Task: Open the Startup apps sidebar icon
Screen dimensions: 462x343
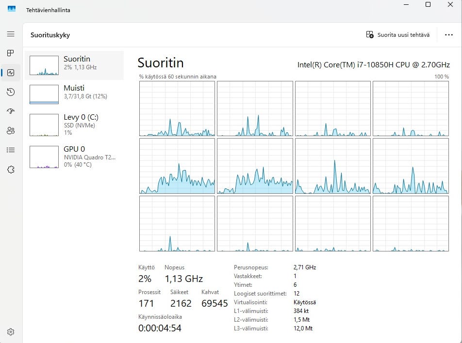Action: [11, 111]
